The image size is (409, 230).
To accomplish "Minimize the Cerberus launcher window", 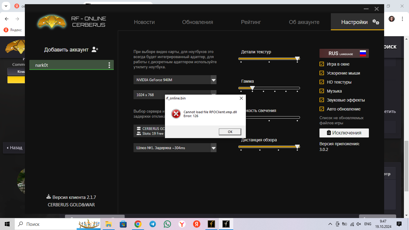I will 366,9.
